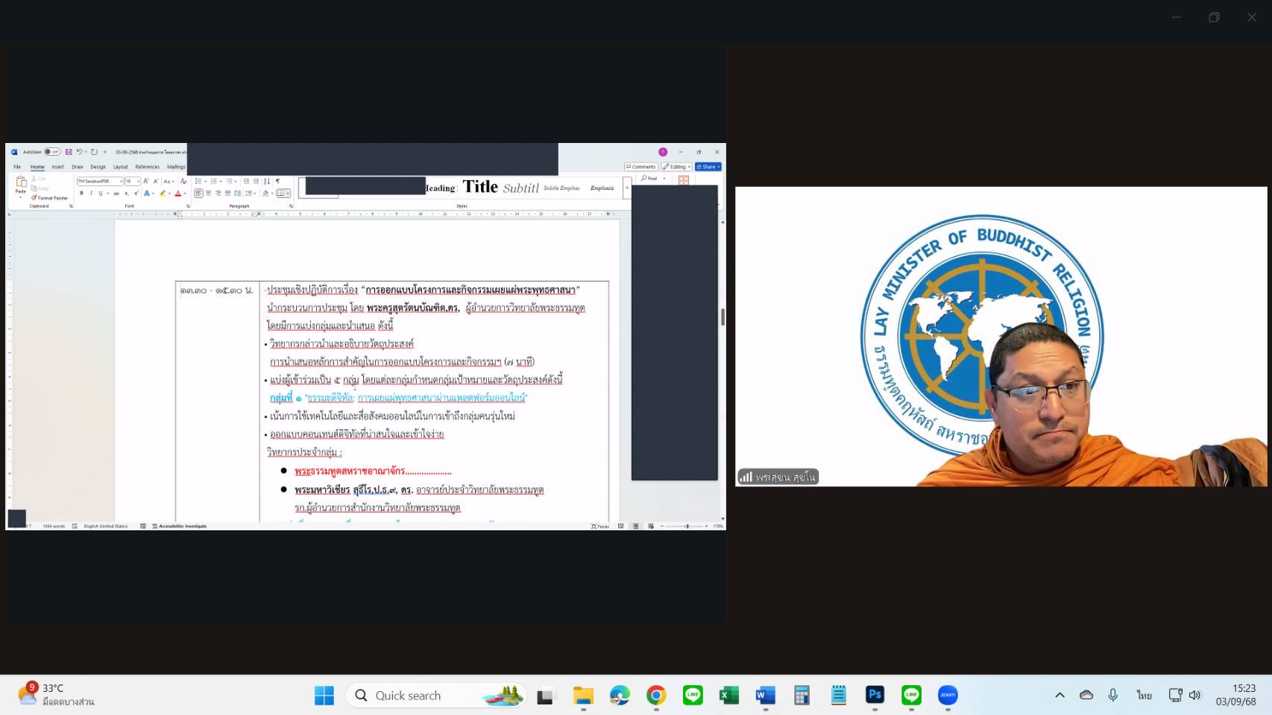The image size is (1272, 715).
Task: Click the blue Share button
Action: 708,167
